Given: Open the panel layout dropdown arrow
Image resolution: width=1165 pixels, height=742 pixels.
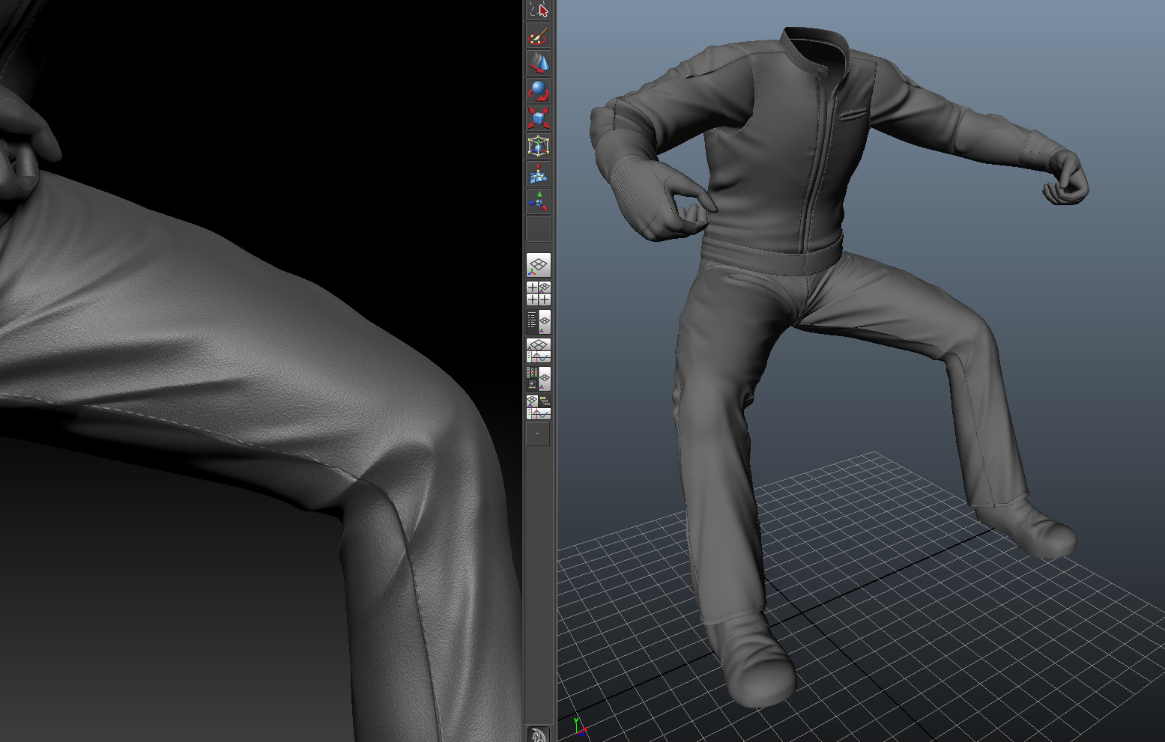Looking at the screenshot, I should click(x=538, y=434).
